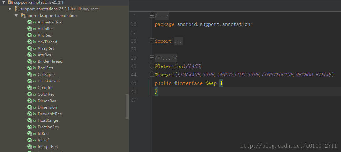Click the annotation icon beside CallSuper
341x152 pixels.
point(29,75)
